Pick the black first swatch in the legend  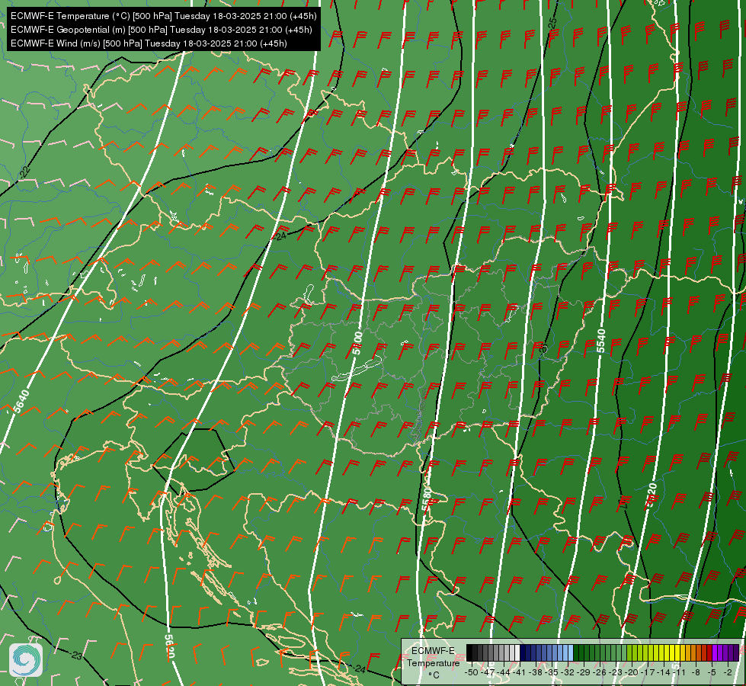469,652
